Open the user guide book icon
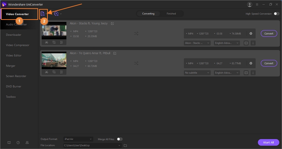 [x=9, y=142]
